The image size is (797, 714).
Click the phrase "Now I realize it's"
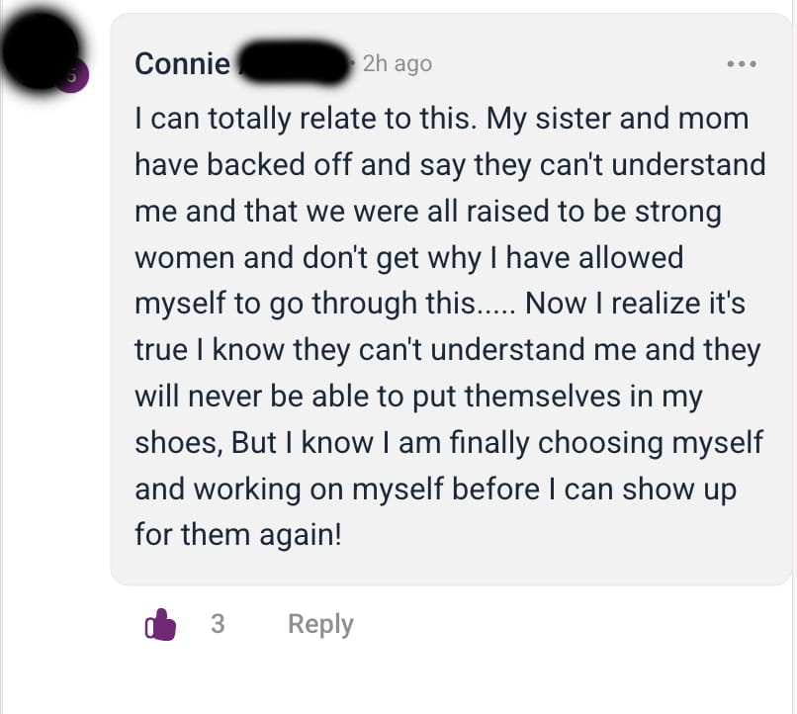[x=636, y=305]
